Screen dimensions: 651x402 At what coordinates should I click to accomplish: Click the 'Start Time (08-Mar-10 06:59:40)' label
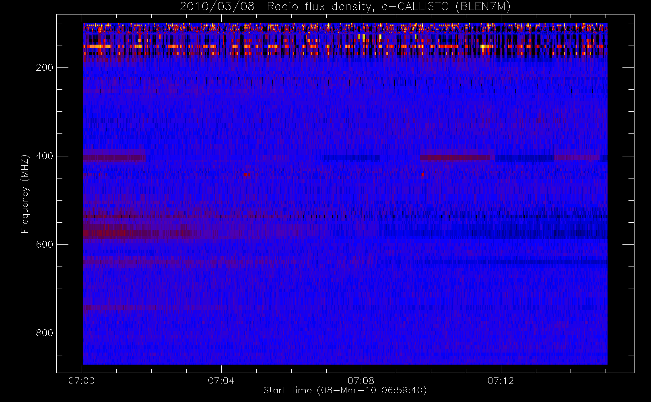pos(345,390)
